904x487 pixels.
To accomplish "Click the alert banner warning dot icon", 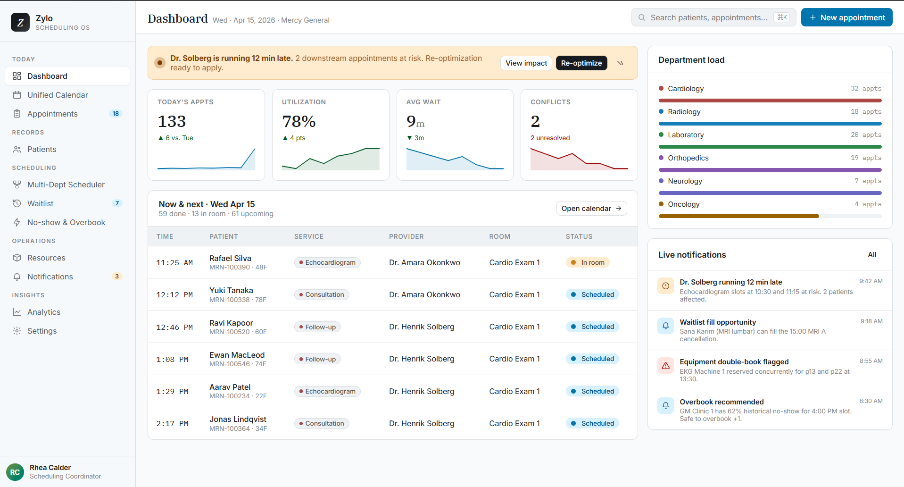I will [160, 63].
